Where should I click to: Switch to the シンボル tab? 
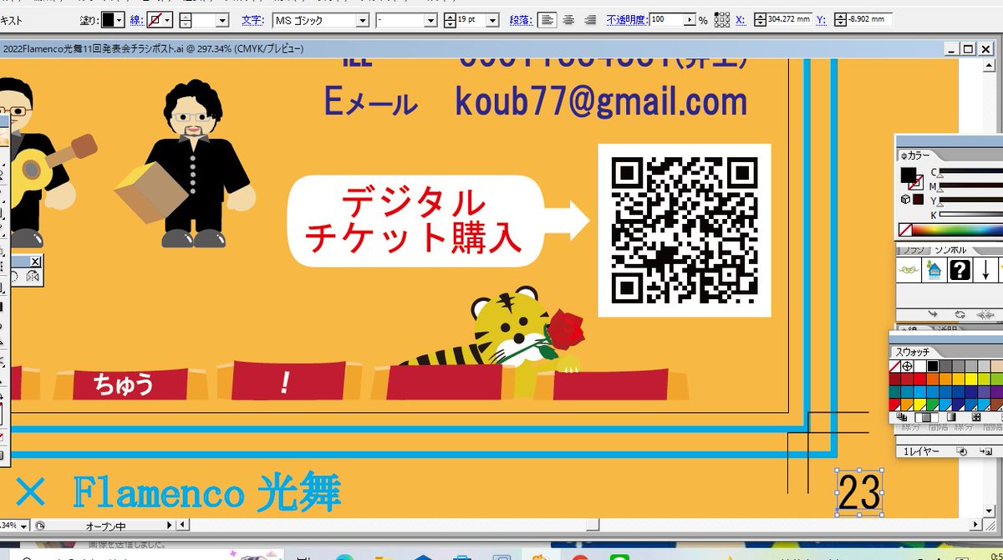(x=950, y=250)
